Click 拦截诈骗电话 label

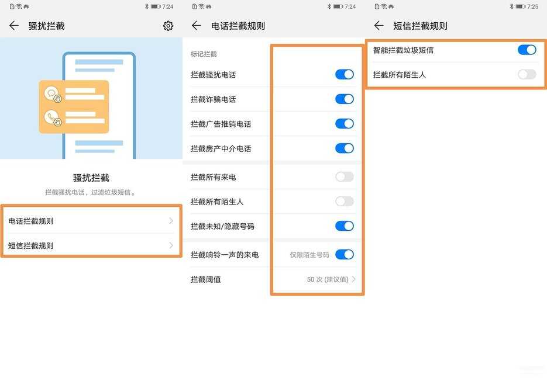pos(213,99)
